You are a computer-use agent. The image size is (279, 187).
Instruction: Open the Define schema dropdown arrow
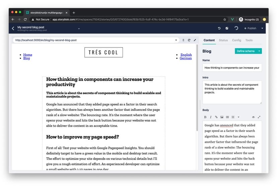click(x=259, y=51)
